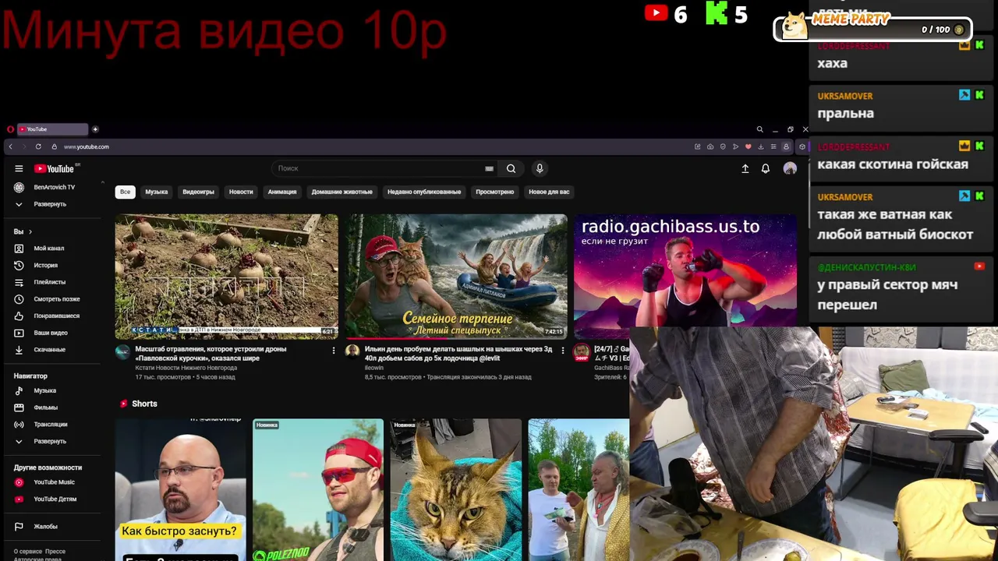Open browser downloads panel
The height and width of the screenshot is (561, 998).
click(x=761, y=146)
